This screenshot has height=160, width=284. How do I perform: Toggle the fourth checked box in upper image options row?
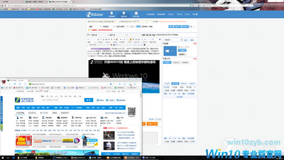coord(185,90)
